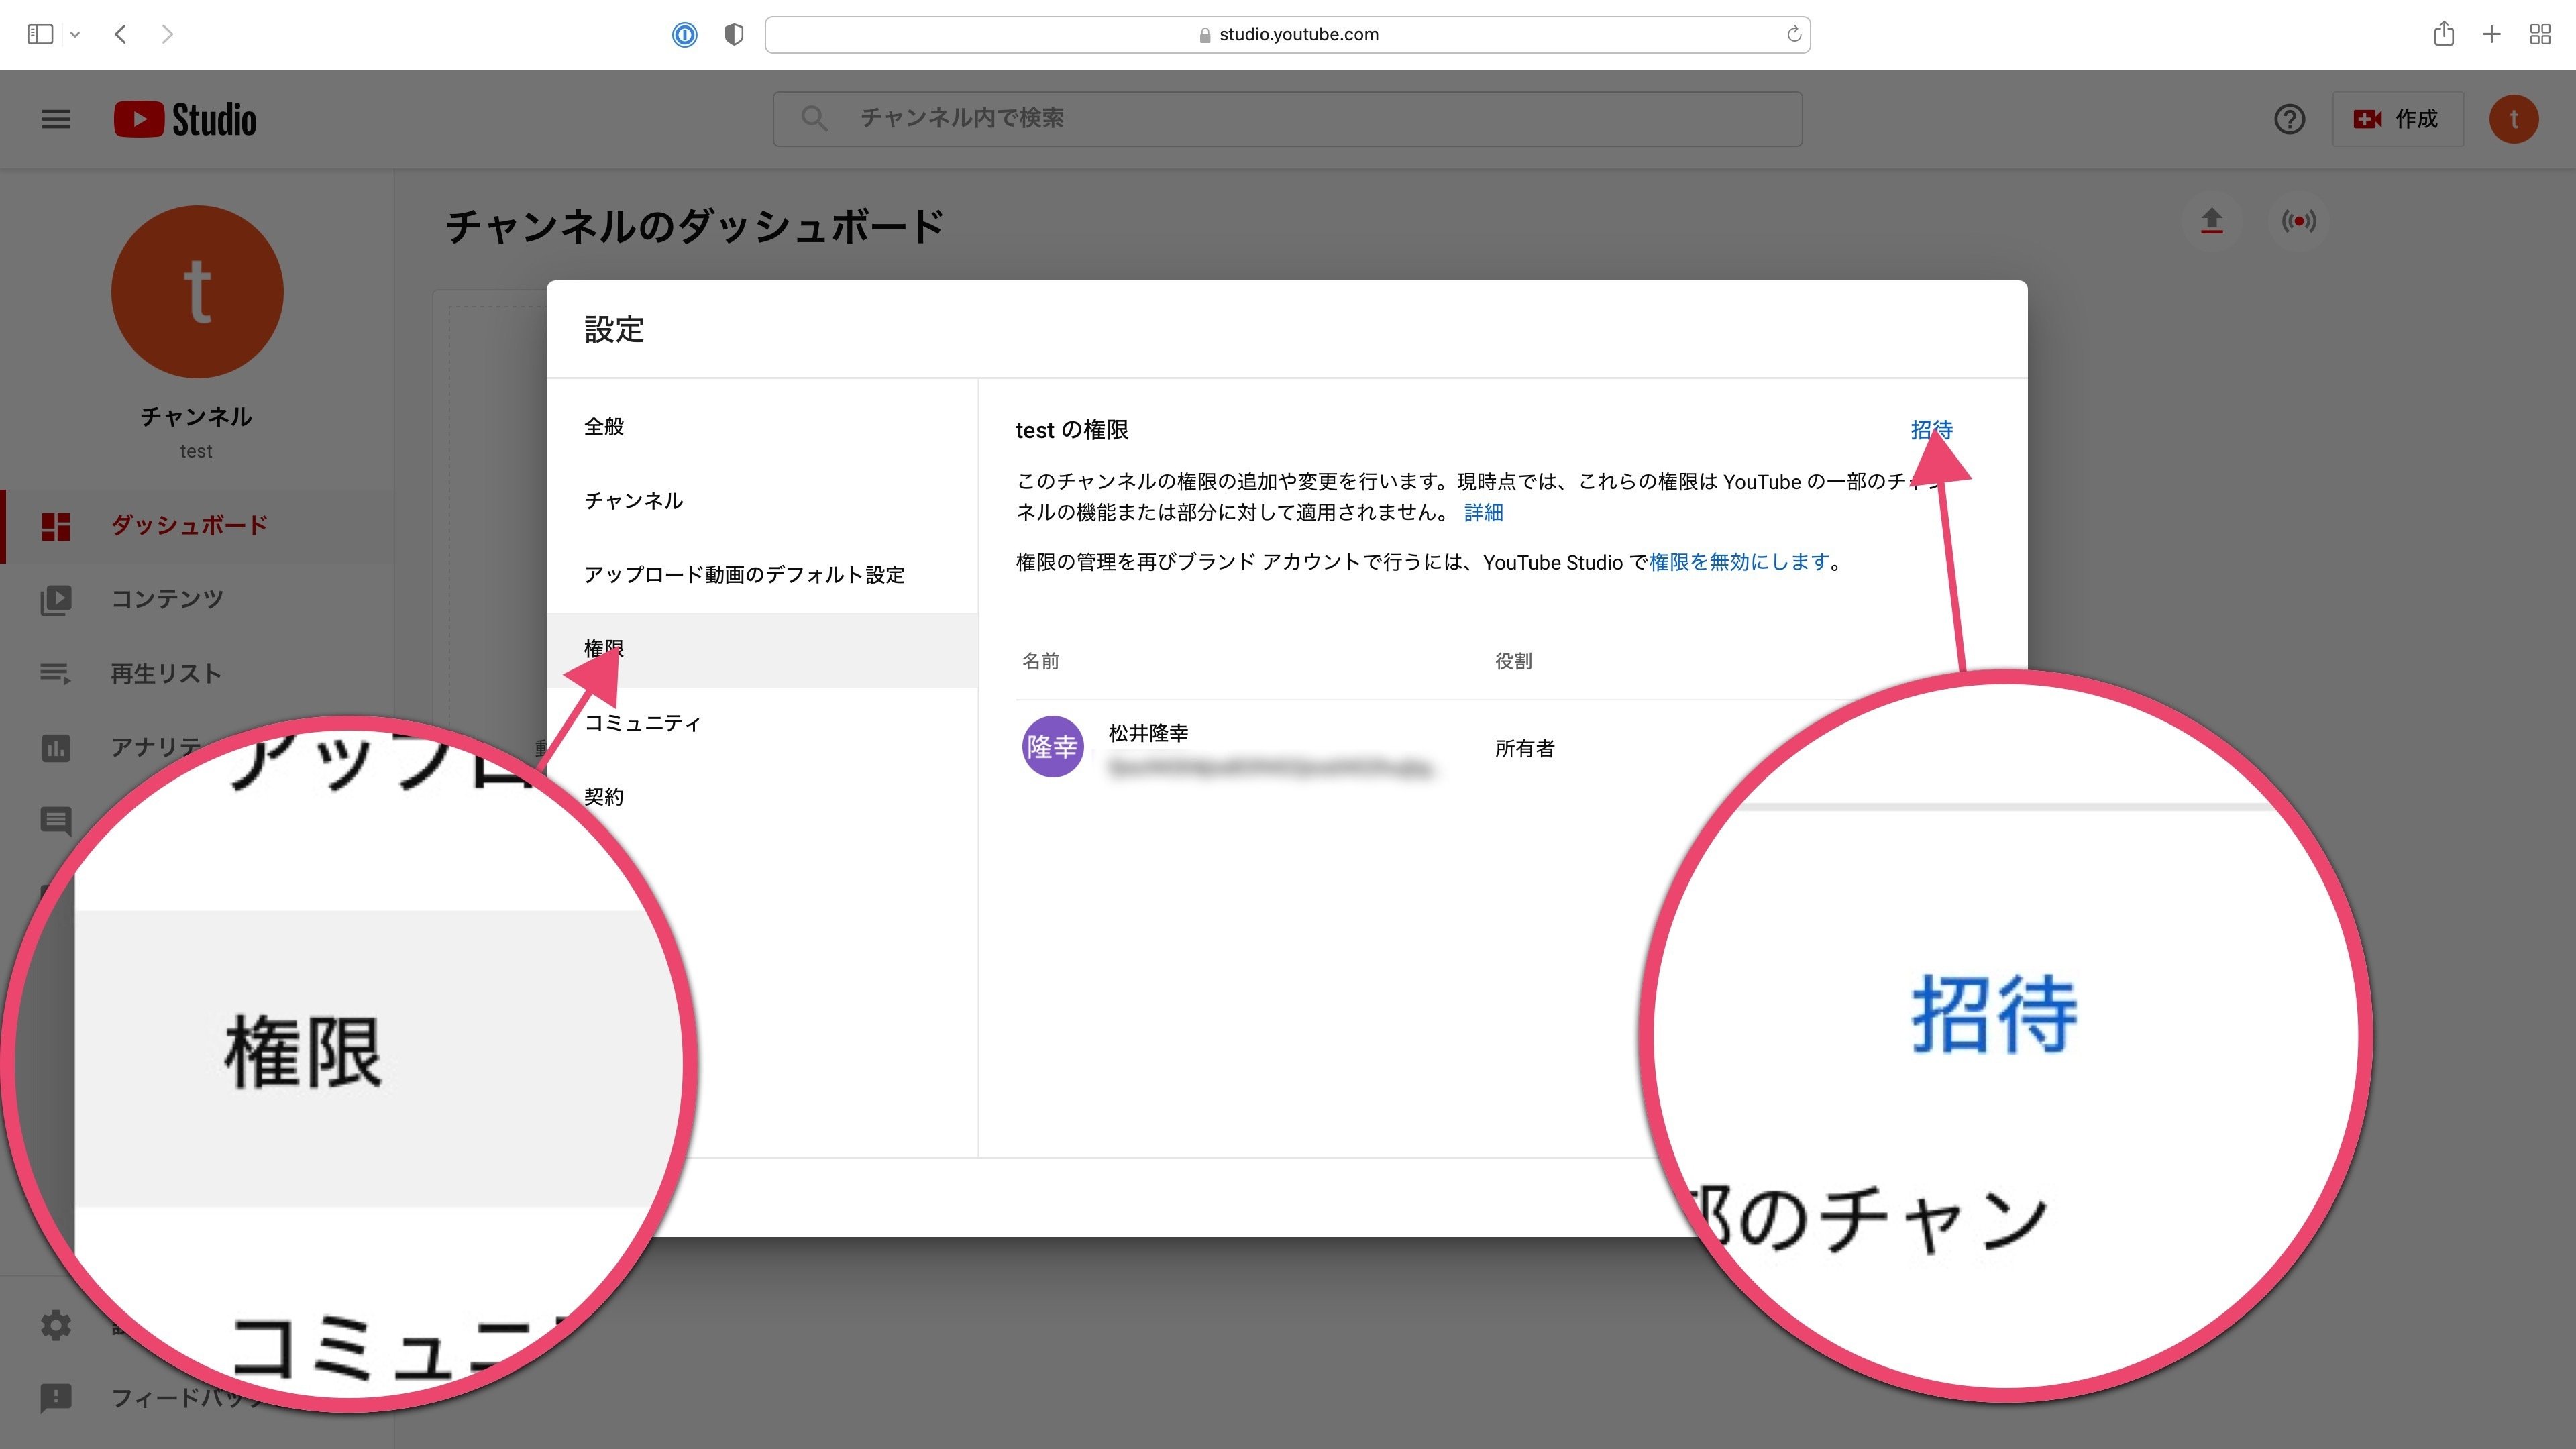
Task: Click the Safari share icon
Action: pyautogui.click(x=2444, y=33)
